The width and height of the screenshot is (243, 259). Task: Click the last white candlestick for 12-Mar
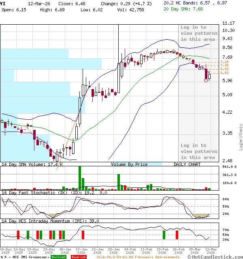(x=209, y=74)
